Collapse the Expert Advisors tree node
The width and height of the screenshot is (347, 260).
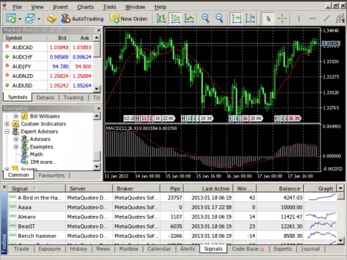[x=7, y=132]
